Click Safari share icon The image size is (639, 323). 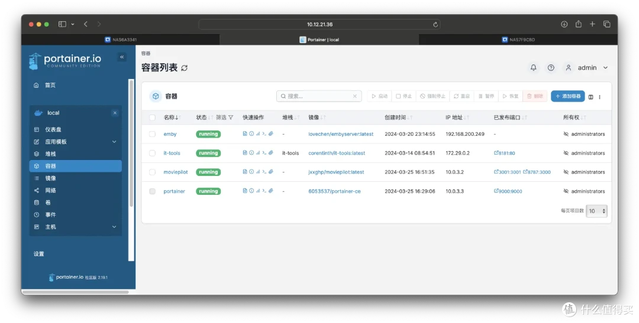tap(578, 24)
